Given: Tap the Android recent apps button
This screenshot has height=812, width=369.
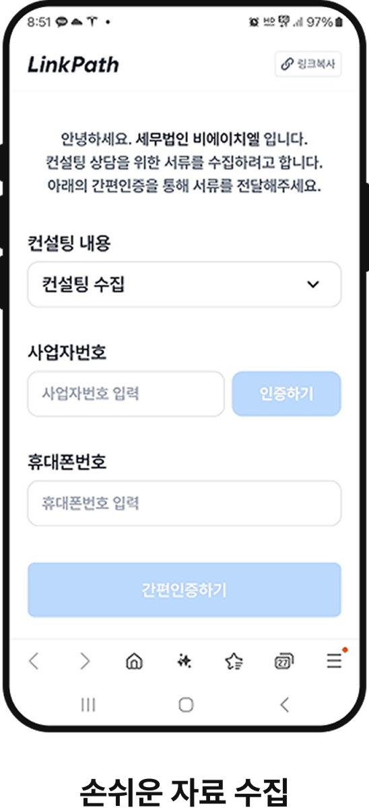Looking at the screenshot, I should (88, 705).
